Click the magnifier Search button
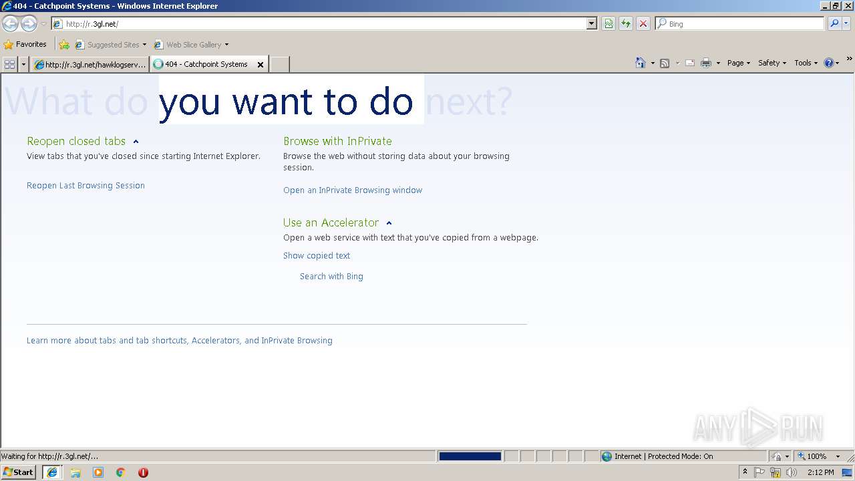855x481 pixels. [834, 23]
